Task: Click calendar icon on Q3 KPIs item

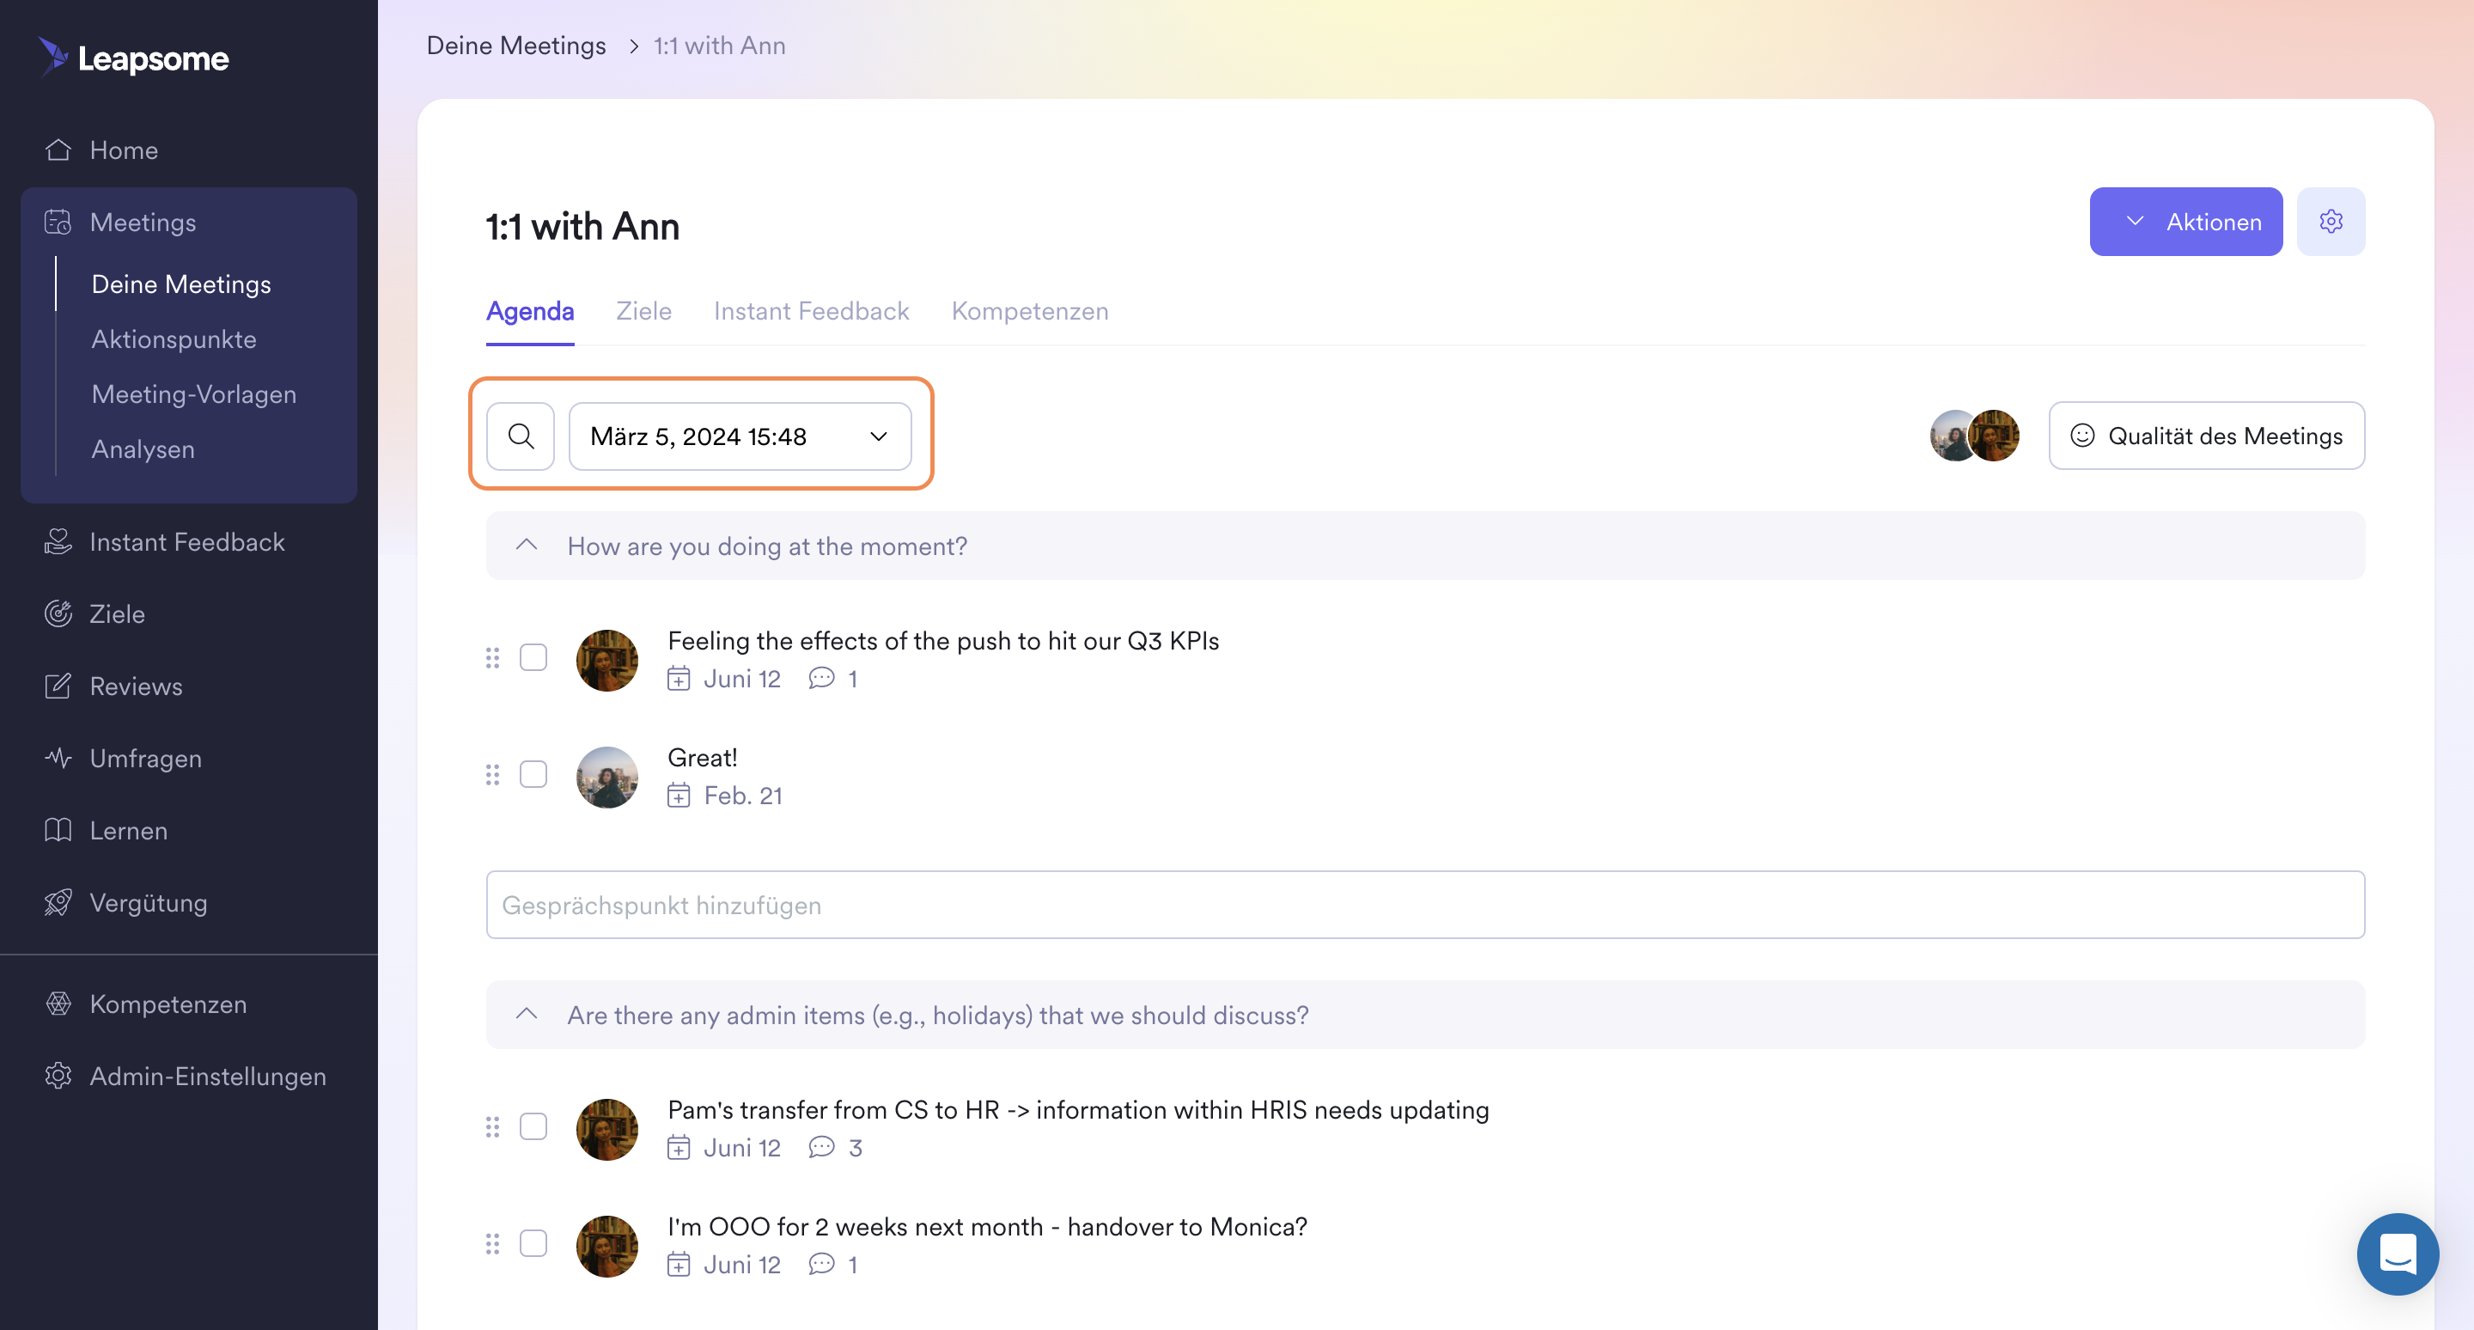Action: coord(679,679)
